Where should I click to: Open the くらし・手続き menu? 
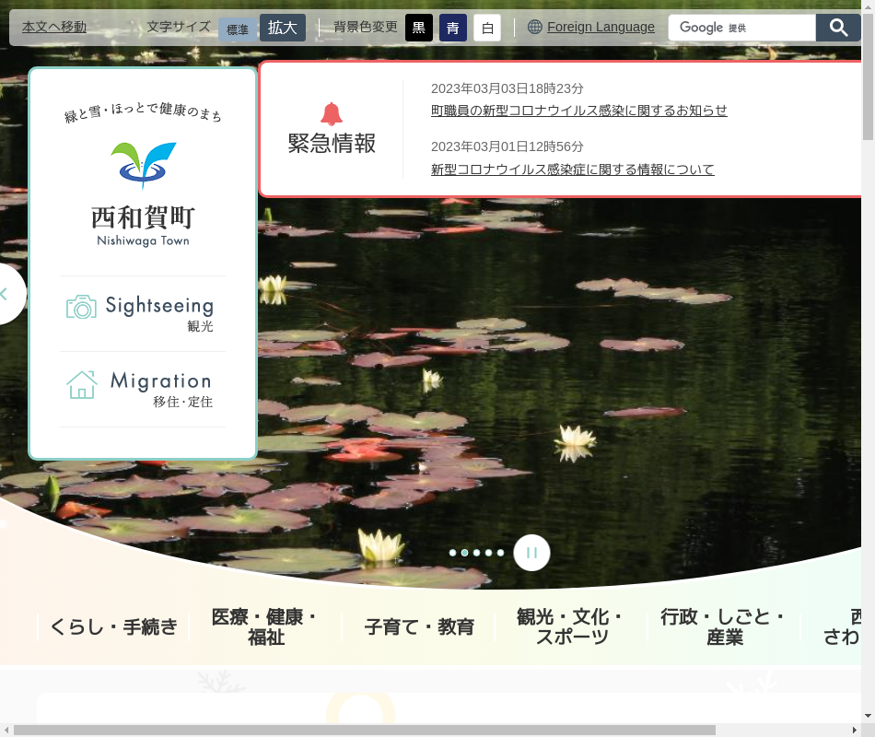(114, 626)
